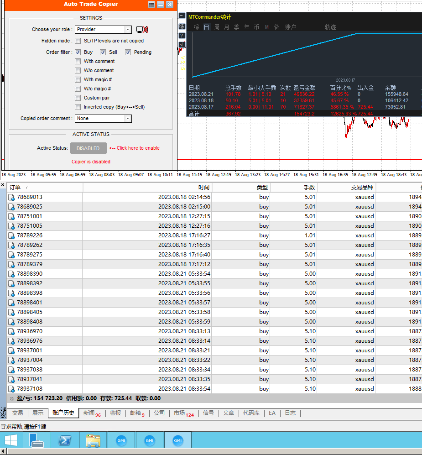Check the Inverted copy (Buy<-->Sell) option

(x=78, y=107)
